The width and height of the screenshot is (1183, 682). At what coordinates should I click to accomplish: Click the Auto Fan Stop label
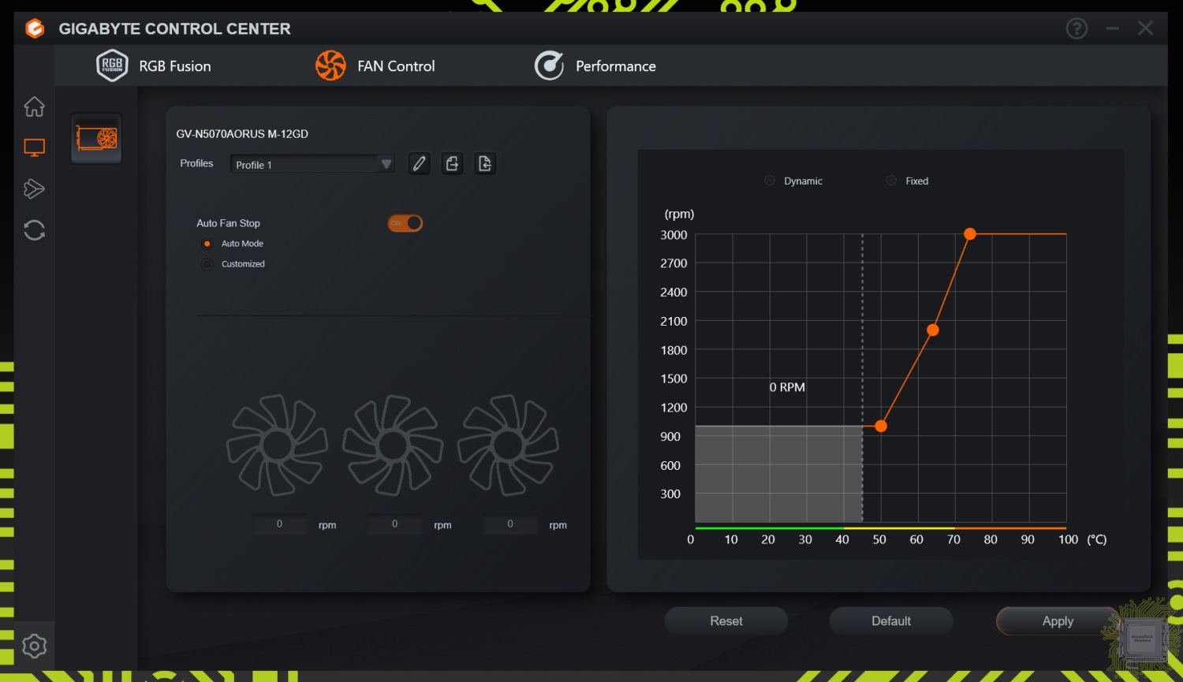pyautogui.click(x=228, y=223)
